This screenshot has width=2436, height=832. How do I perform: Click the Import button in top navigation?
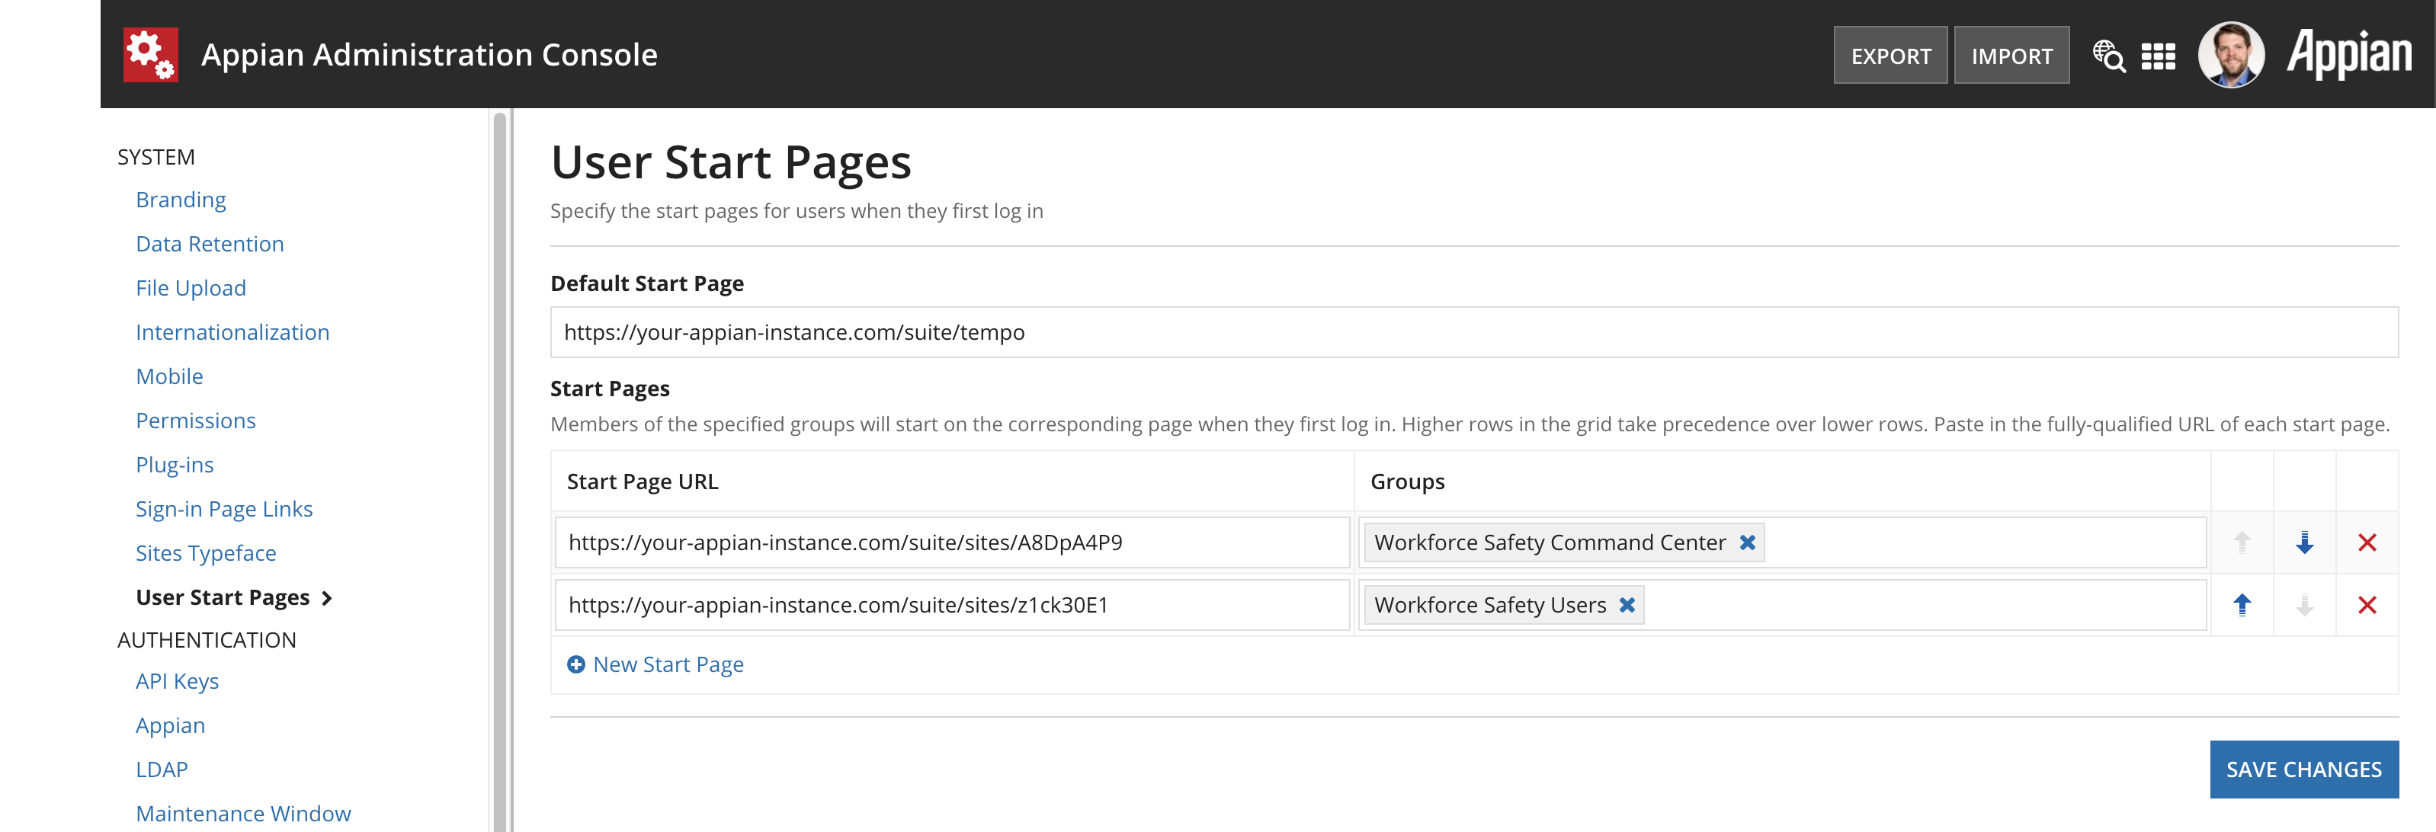2011,56
